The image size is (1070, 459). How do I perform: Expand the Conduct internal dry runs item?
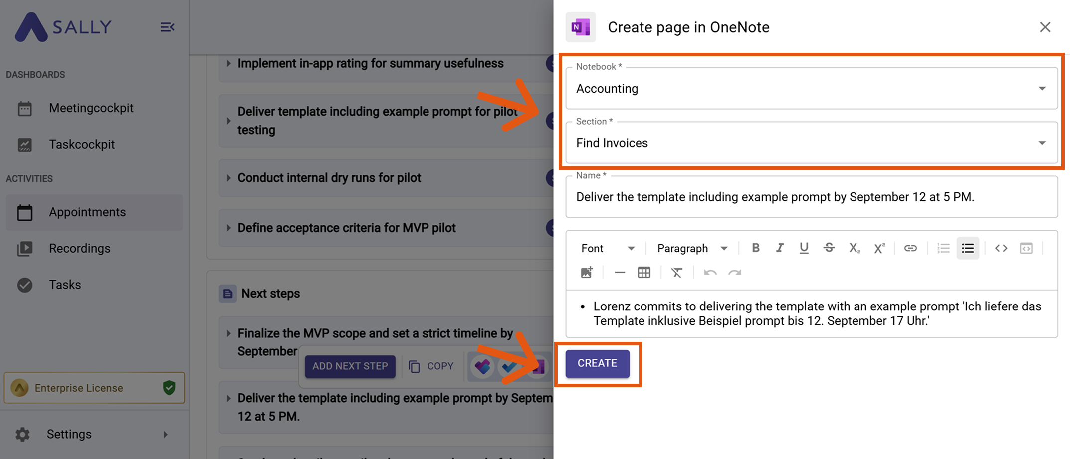229,178
